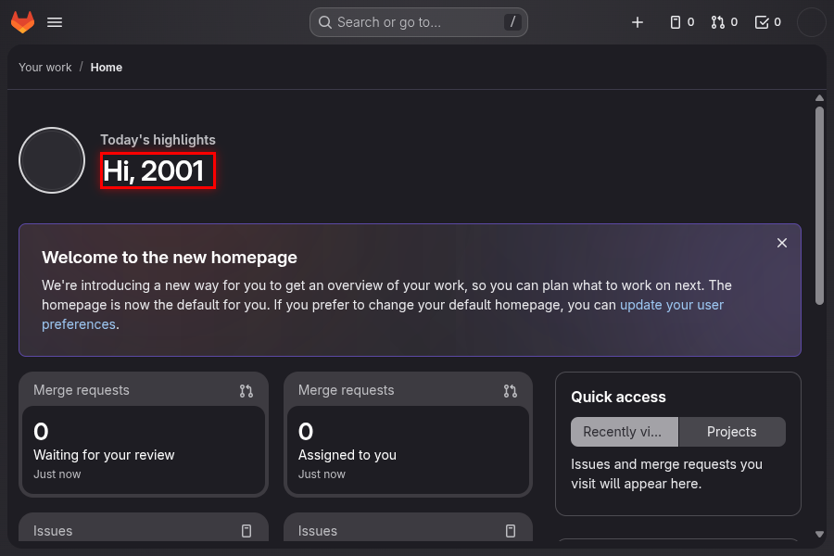Click the 'Welcome to the new homepage' heading
This screenshot has height=556, width=834.
pyautogui.click(x=170, y=258)
